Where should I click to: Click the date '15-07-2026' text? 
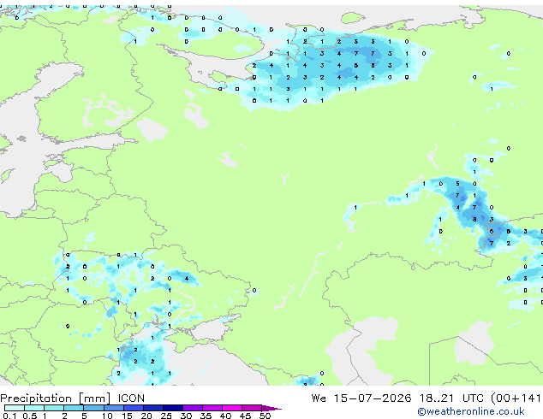pos(373,398)
